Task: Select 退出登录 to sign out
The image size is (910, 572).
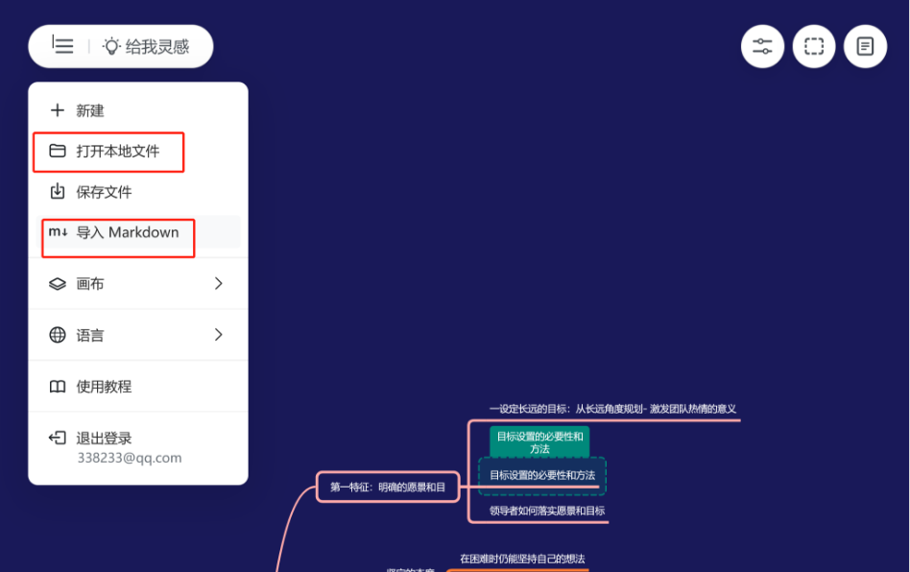Action: pos(104,438)
